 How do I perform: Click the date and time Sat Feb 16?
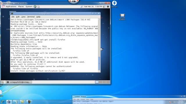coord(93,7)
